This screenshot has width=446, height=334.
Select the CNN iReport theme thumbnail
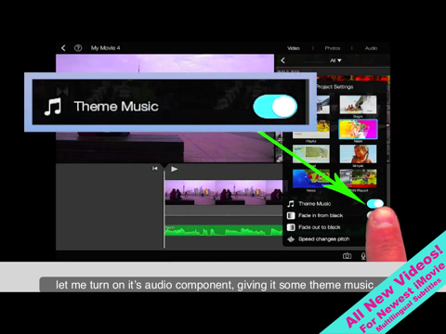point(358,178)
